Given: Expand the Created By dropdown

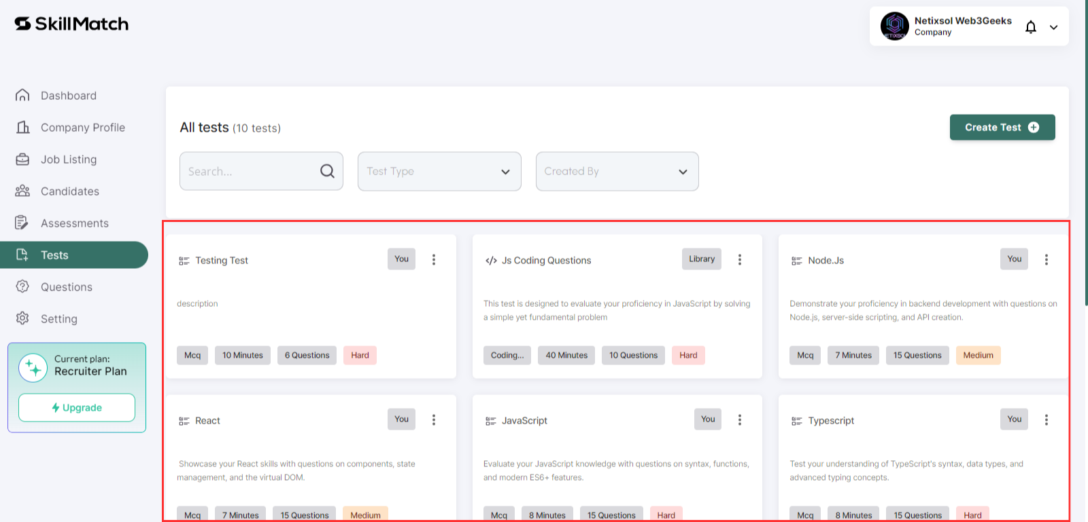Looking at the screenshot, I should tap(617, 171).
